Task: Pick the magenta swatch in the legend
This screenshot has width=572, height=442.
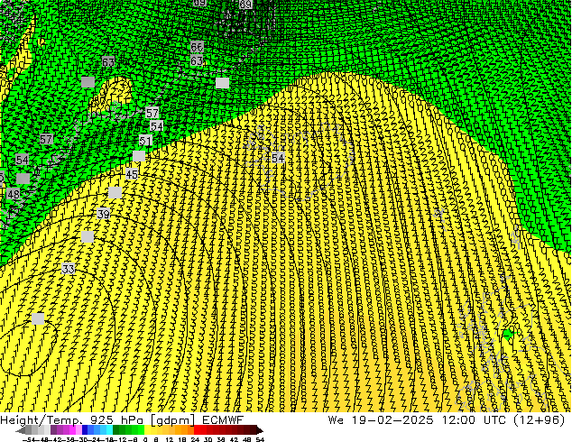Action: tap(72, 429)
